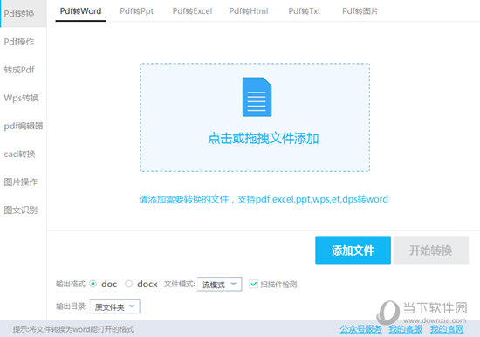Viewport: 480px width, 337px height.
Task: Select cad转换 in the sidebar
Action: [x=19, y=155]
